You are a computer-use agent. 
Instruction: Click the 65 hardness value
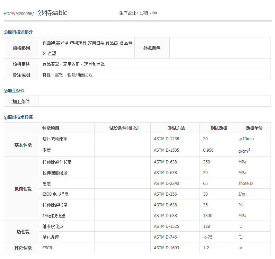tap(205, 184)
